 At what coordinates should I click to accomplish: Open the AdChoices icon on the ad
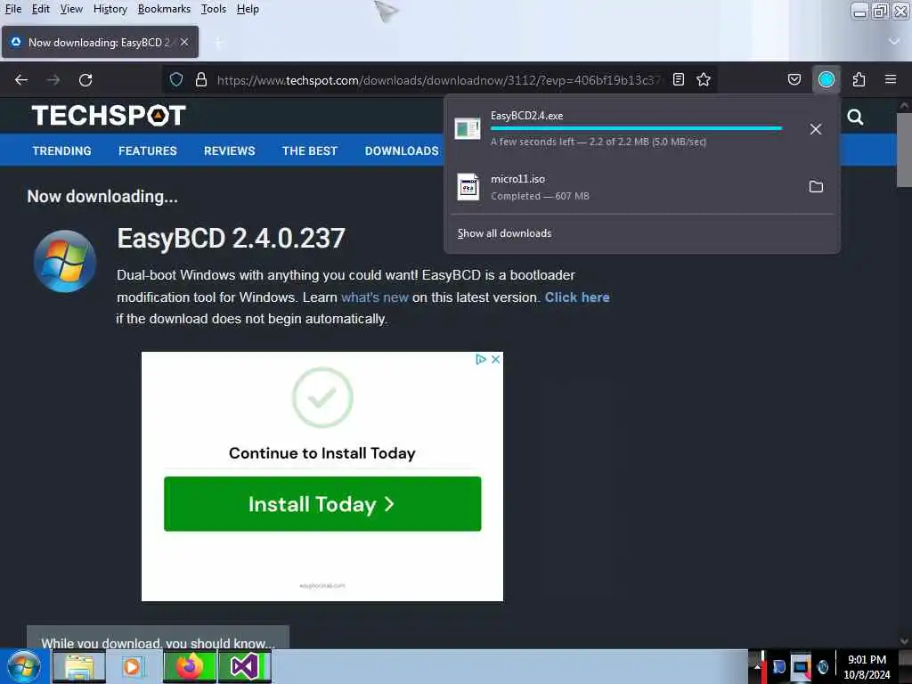[480, 360]
